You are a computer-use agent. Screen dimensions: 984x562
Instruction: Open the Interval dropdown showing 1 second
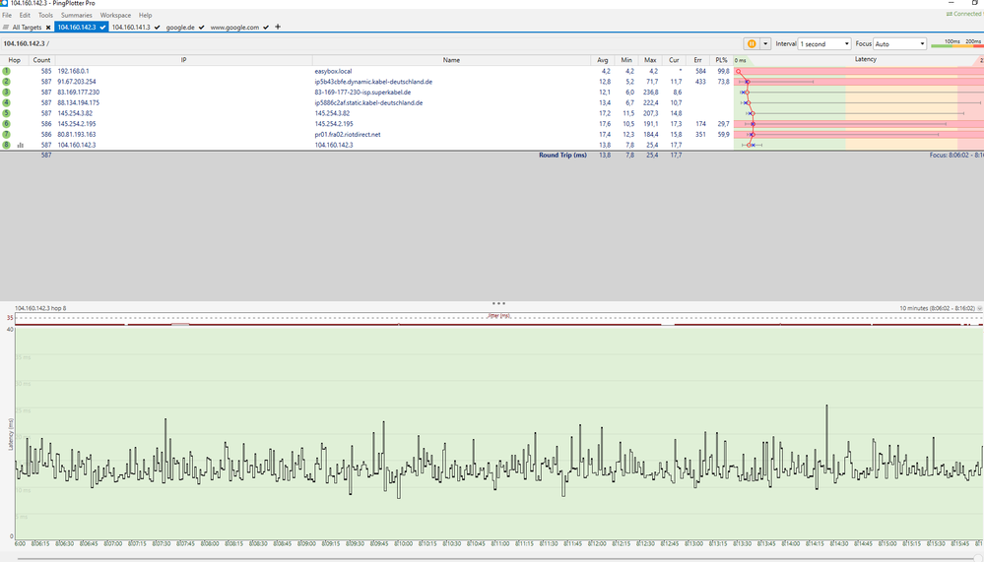[x=824, y=44]
